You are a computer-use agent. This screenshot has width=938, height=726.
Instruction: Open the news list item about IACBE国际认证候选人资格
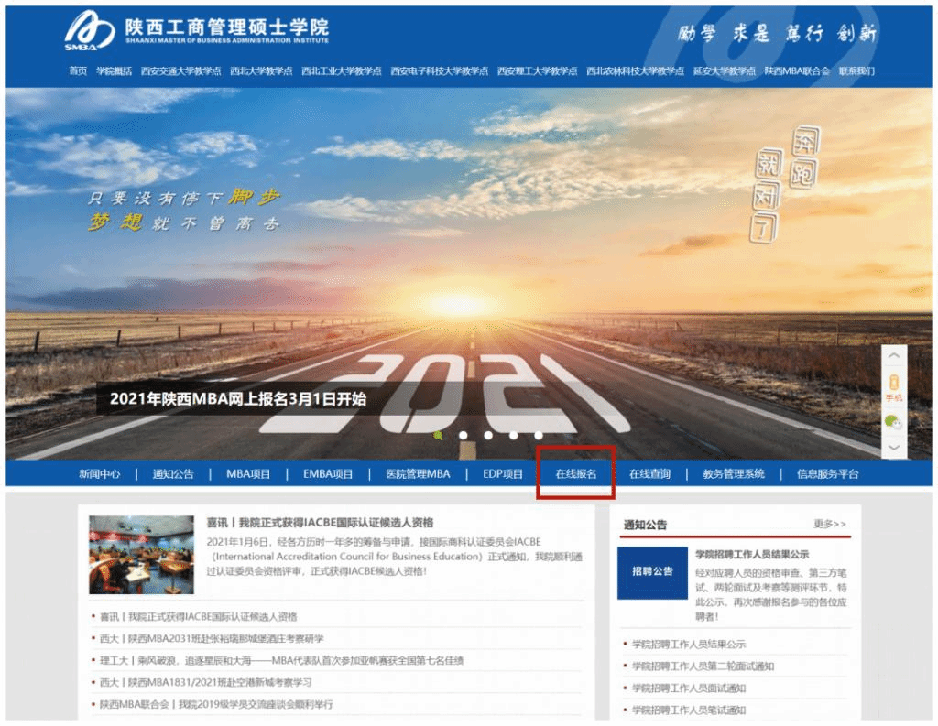[198, 616]
